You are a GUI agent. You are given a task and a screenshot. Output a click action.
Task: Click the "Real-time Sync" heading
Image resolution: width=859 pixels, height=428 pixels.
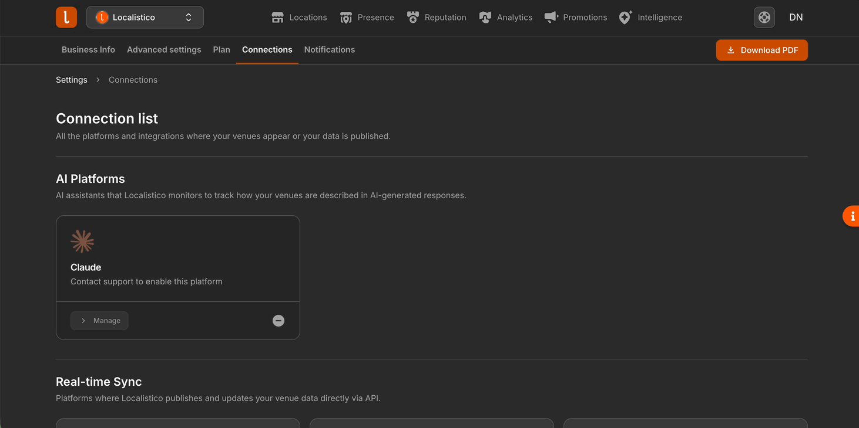click(99, 382)
